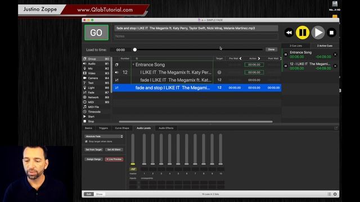360x202 pixels.
Task: Click the master -INF level field
Action: click(x=133, y=169)
